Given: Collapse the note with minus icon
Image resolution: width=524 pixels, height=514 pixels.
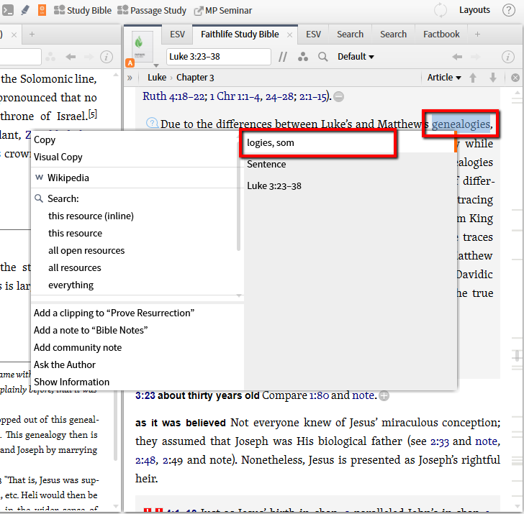Looking at the screenshot, I should (338, 97).
